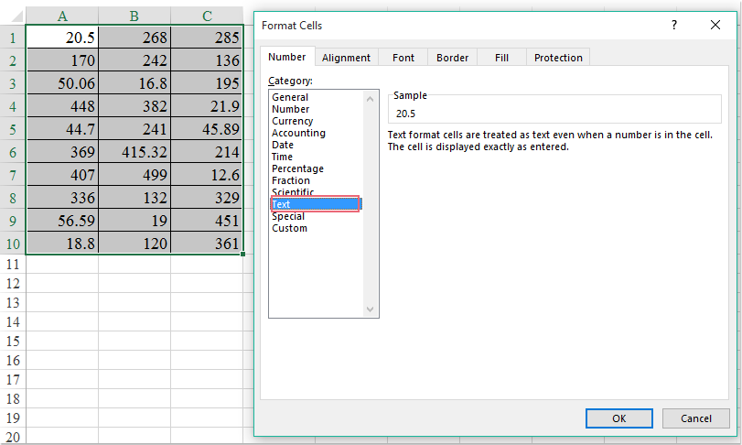The width and height of the screenshot is (742, 445).
Task: Choose the Percentage category
Action: point(297,168)
